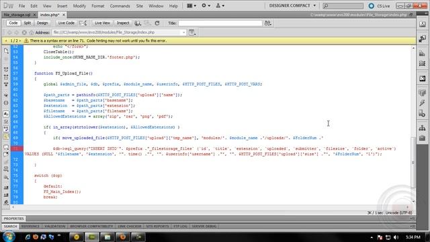Open Recent Snippets from coding toolbar
This screenshot has width=430, height=242.
tap(6, 169)
